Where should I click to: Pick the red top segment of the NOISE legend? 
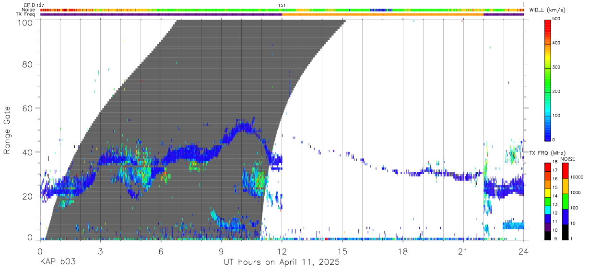point(565,170)
